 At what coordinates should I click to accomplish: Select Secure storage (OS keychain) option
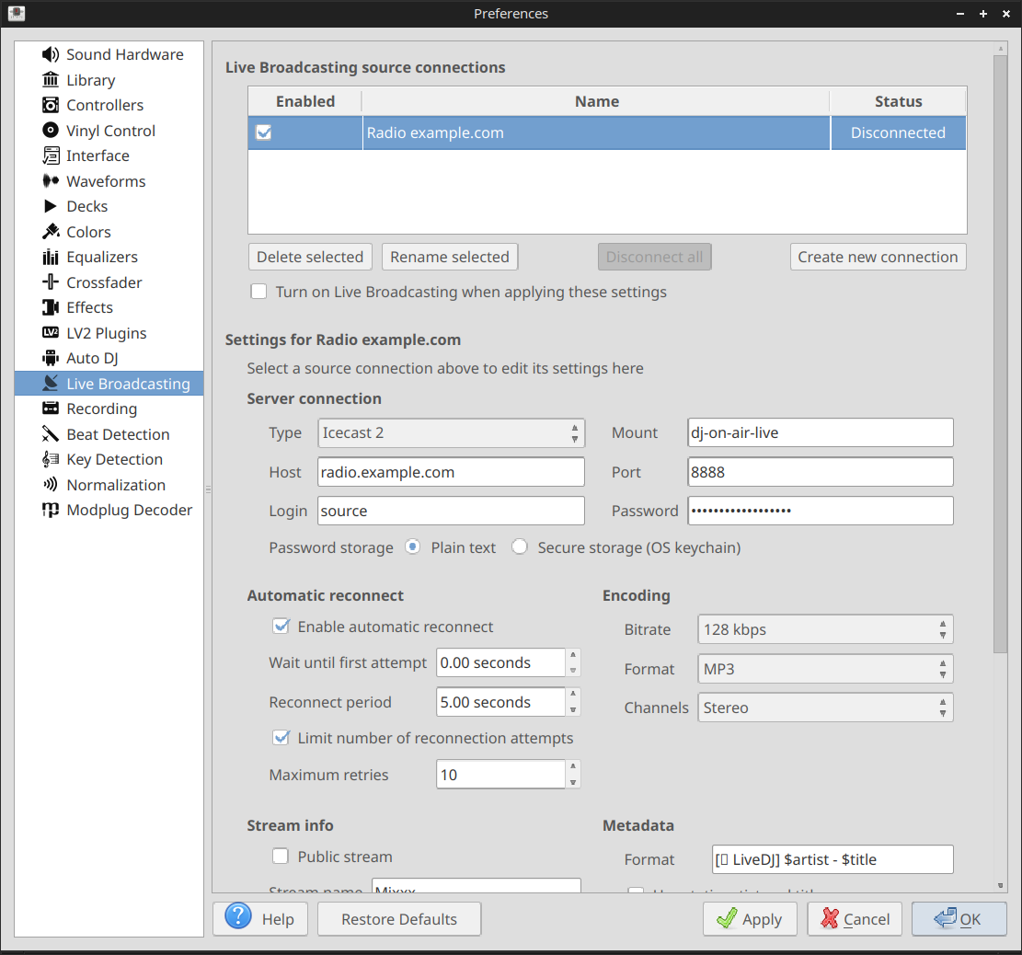520,547
